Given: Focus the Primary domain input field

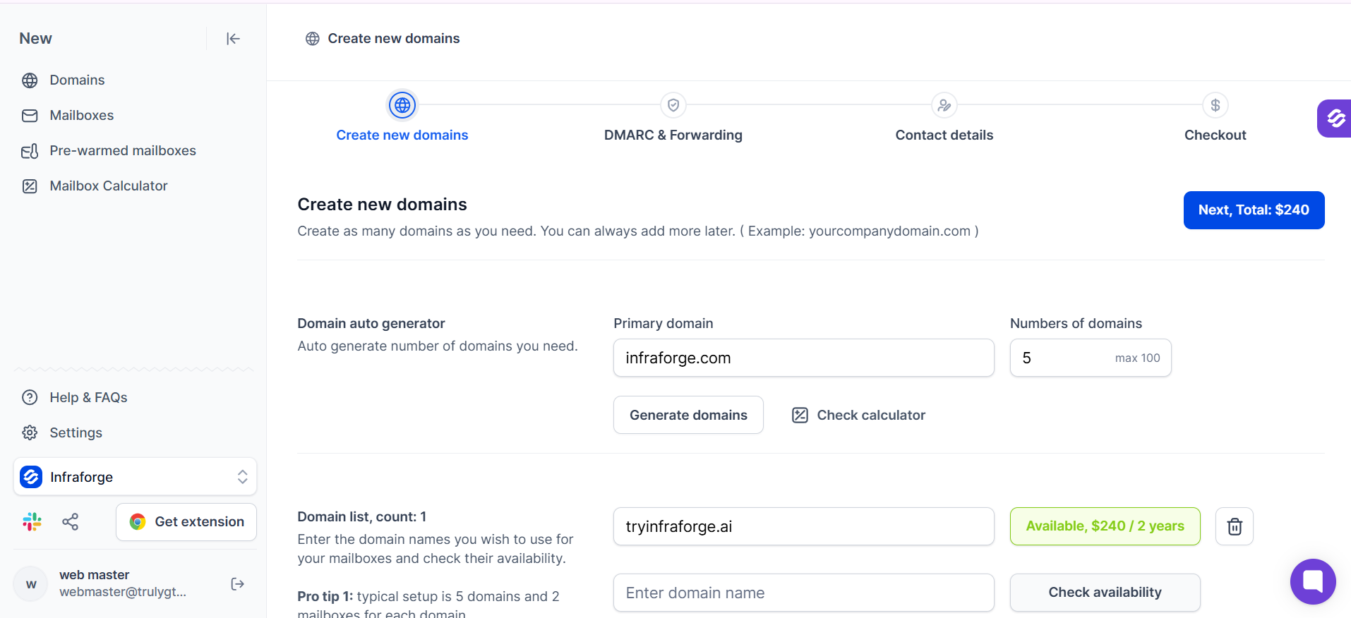Looking at the screenshot, I should tap(804, 358).
